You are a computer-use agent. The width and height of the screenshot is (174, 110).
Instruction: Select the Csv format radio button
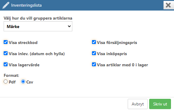click(x=23, y=82)
